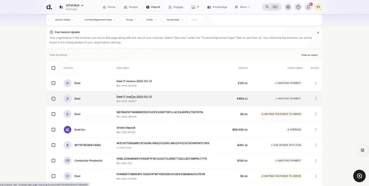Open actions menu for Shield Deposit invoice
This screenshot has width=369, height=186.
point(316,130)
